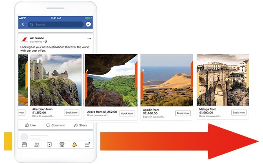Book Now for Aberdeen offer

point(71,113)
